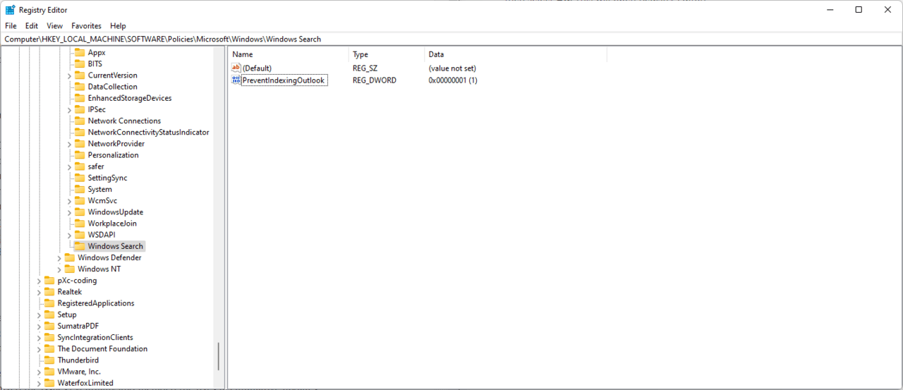The width and height of the screenshot is (903, 390).
Task: Expand the pXc-coding key
Action: pyautogui.click(x=39, y=281)
